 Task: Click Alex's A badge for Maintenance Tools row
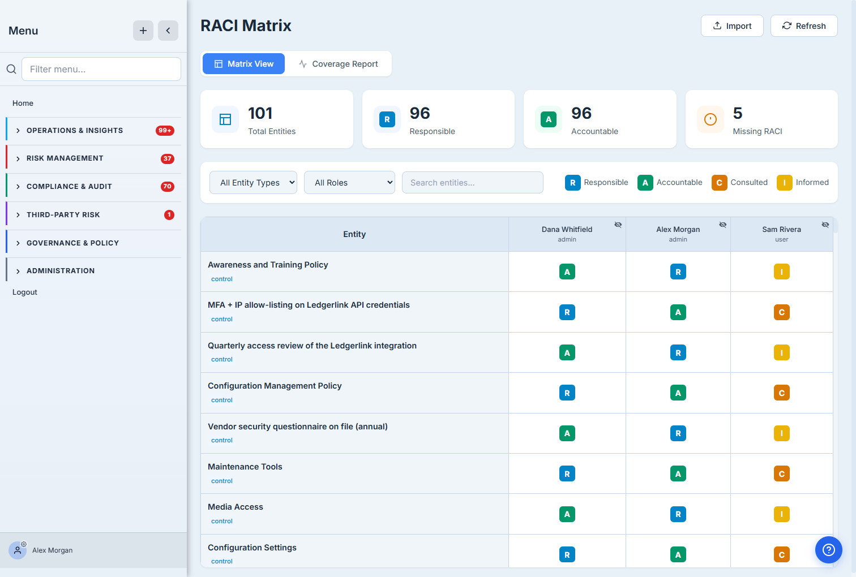coord(678,474)
